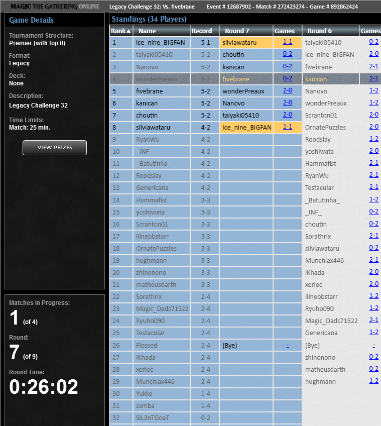
Task: Select SiL3nTGoaT name in rank 32 row
Action: [x=153, y=418]
